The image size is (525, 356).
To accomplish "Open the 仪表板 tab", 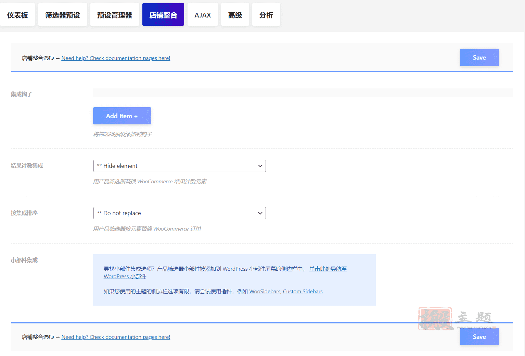I will tap(17, 15).
